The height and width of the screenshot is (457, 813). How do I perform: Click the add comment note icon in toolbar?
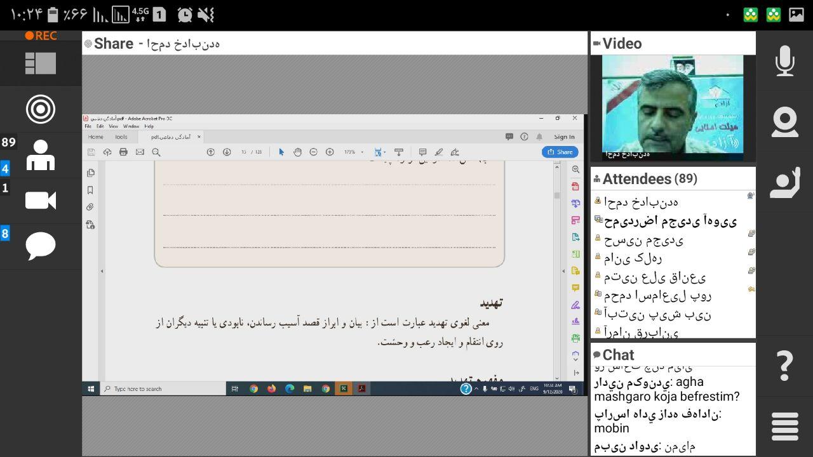click(422, 152)
